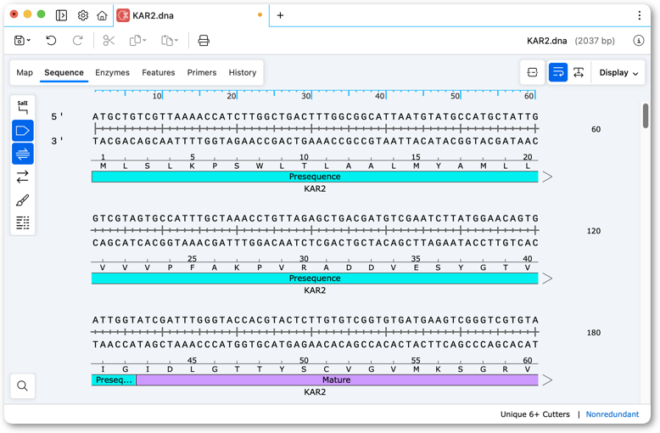Image resolution: width=660 pixels, height=433 pixels.
Task: Click the complementary strand starting TACGACAGC
Action: point(316,141)
